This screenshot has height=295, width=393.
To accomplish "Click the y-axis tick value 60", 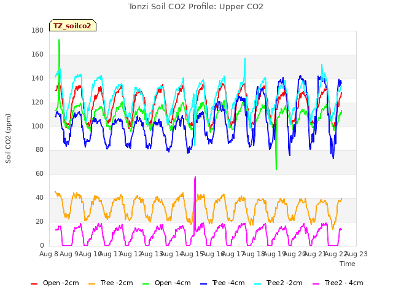I will (x=39, y=173).
